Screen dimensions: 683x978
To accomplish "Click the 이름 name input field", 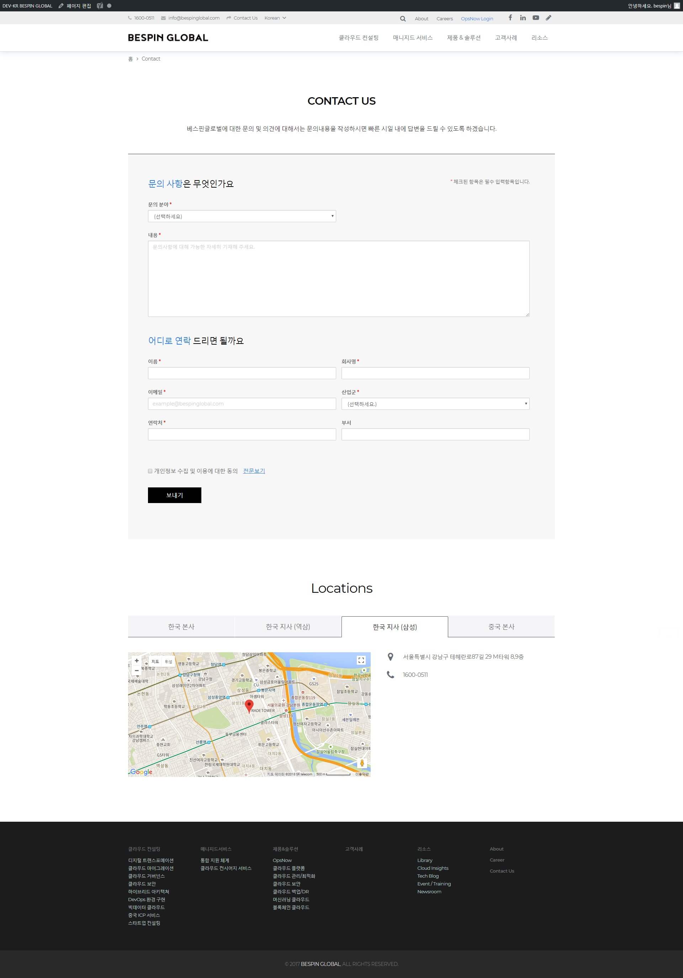I will (242, 373).
